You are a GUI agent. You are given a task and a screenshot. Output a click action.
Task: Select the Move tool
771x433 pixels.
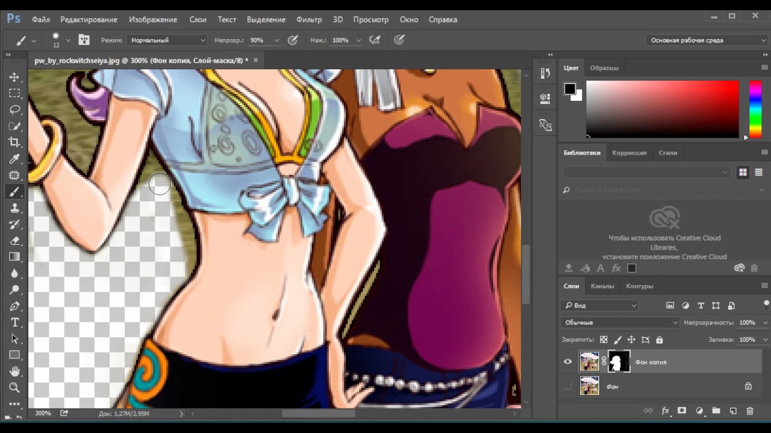pos(14,77)
